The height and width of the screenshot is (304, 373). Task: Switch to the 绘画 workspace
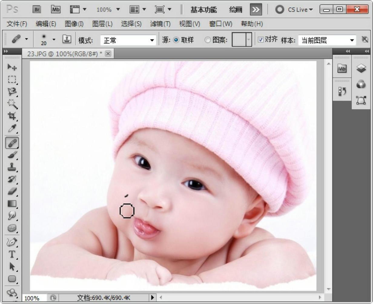(236, 10)
